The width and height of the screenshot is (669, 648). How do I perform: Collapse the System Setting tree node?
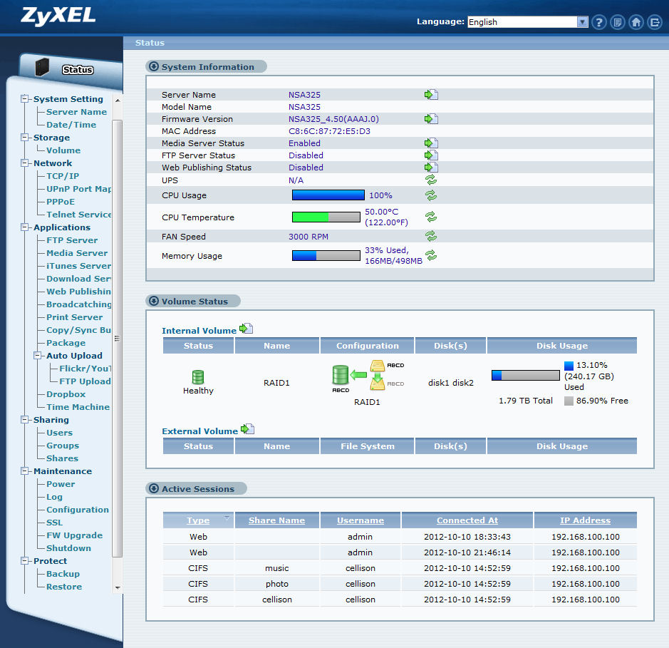24,98
